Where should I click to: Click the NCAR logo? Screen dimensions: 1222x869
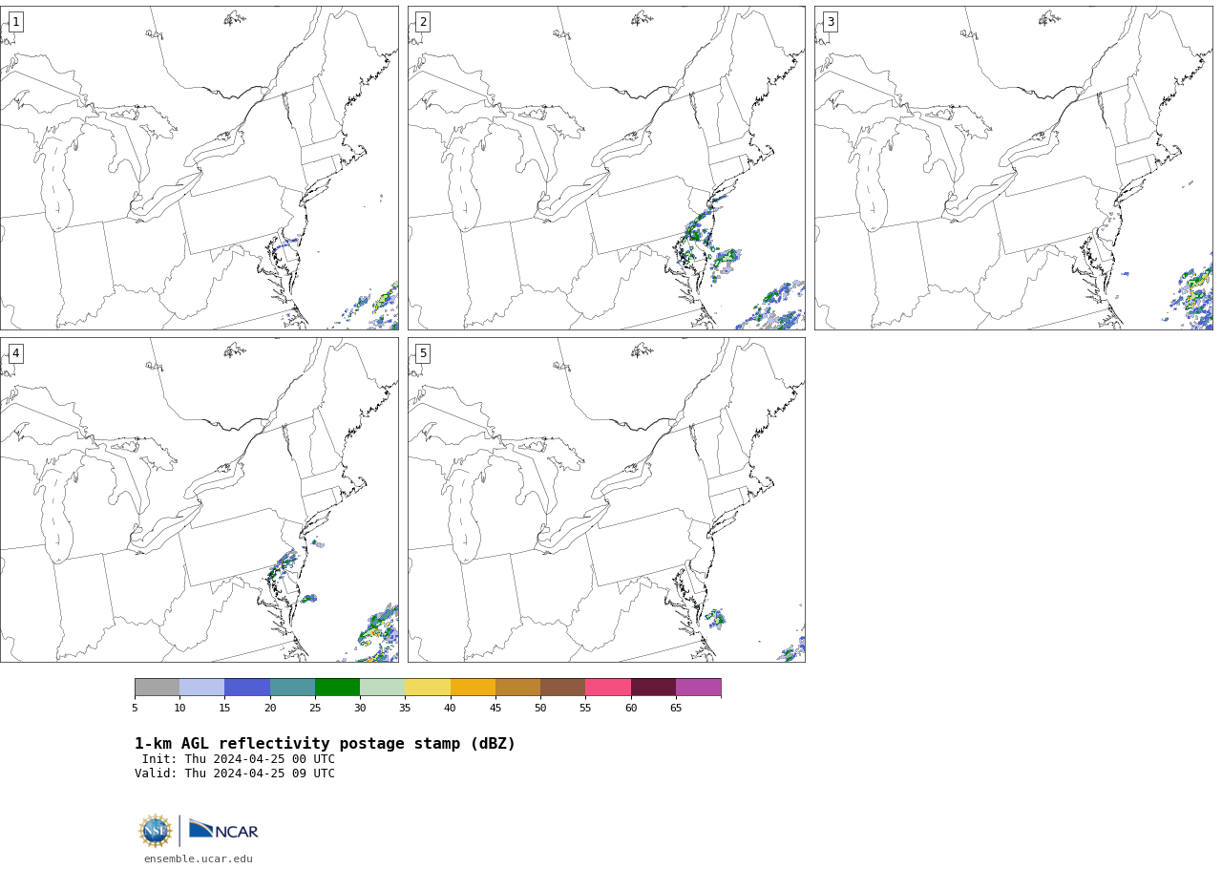point(223,830)
